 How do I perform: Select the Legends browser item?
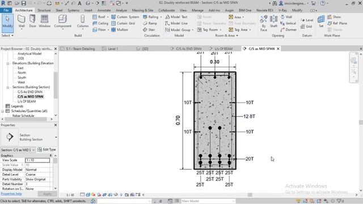click(x=17, y=107)
